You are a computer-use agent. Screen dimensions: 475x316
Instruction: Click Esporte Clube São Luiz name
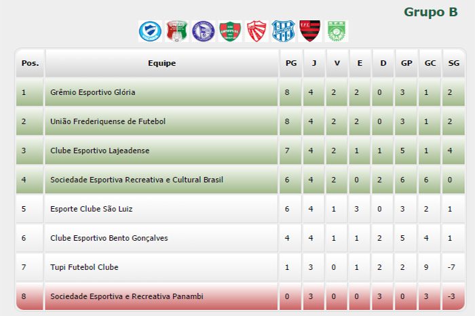click(x=91, y=209)
